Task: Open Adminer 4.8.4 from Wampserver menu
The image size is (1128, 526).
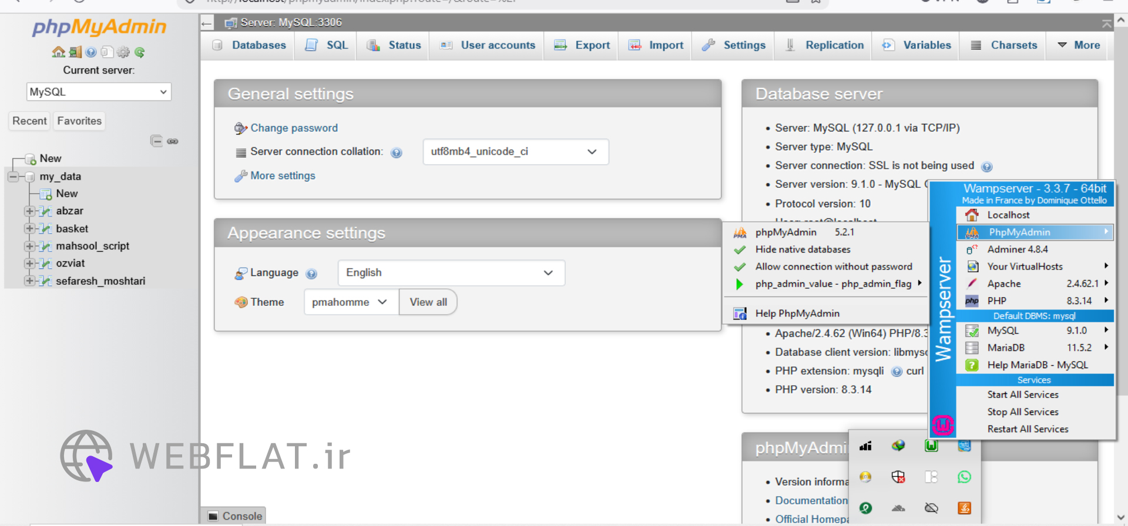Action: point(1036,249)
